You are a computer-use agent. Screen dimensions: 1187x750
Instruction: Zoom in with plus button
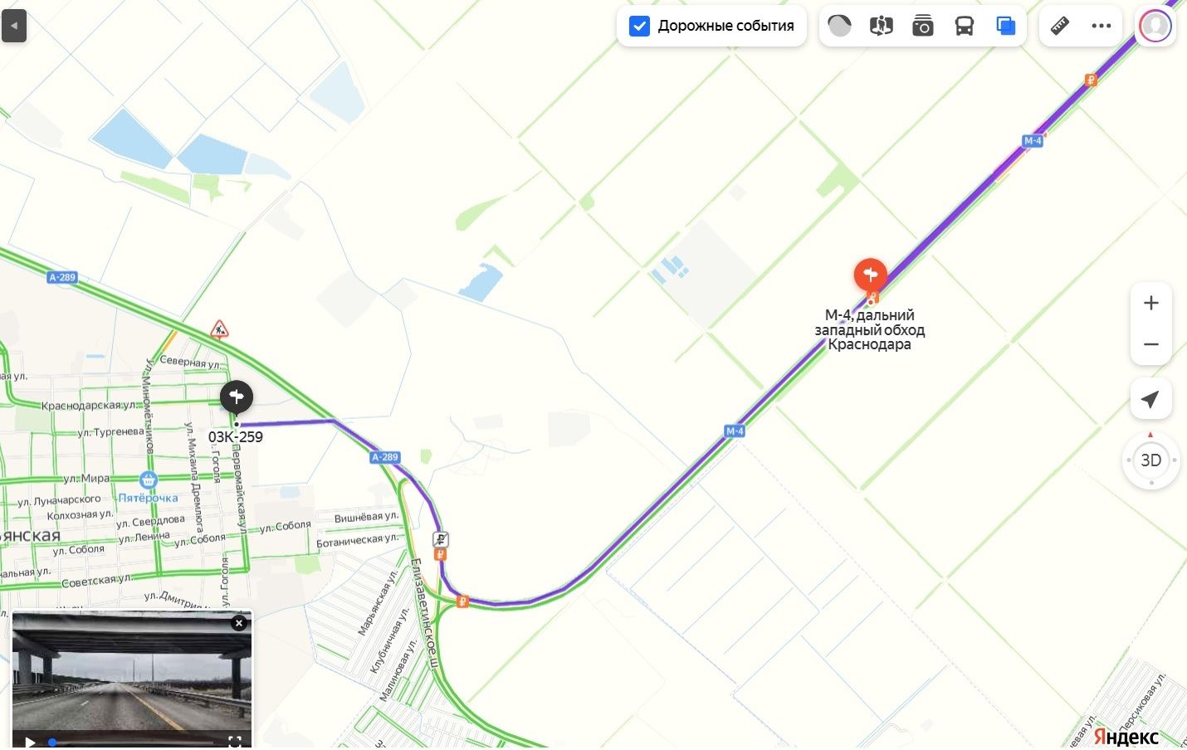click(1150, 303)
